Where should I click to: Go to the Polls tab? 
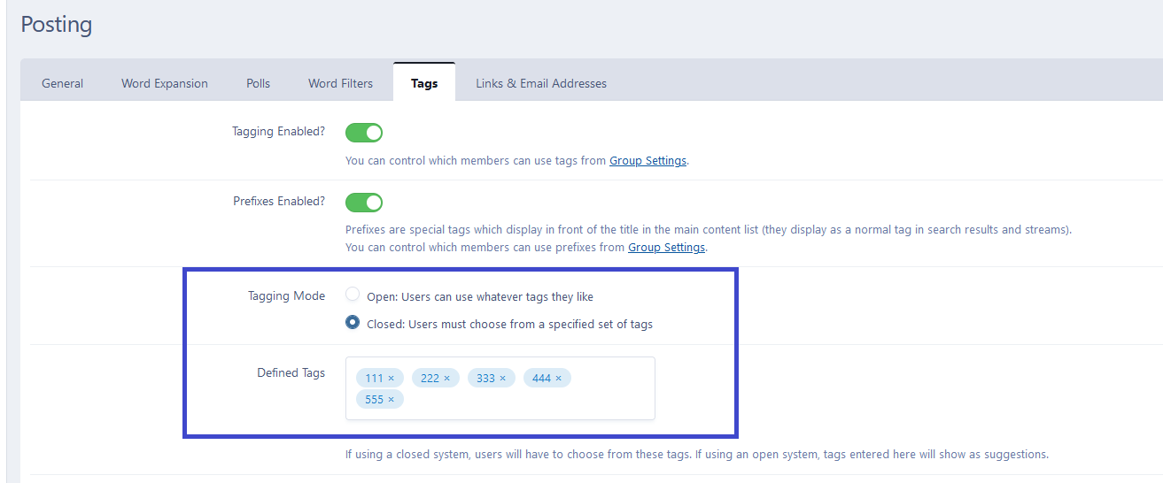(x=258, y=83)
